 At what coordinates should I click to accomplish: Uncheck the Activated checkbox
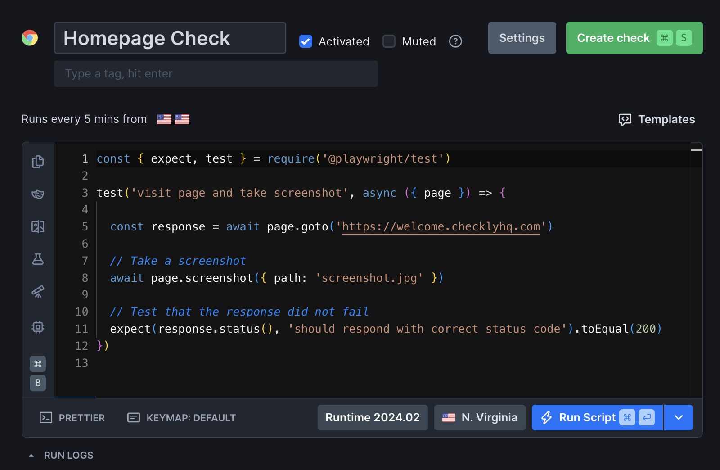306,41
